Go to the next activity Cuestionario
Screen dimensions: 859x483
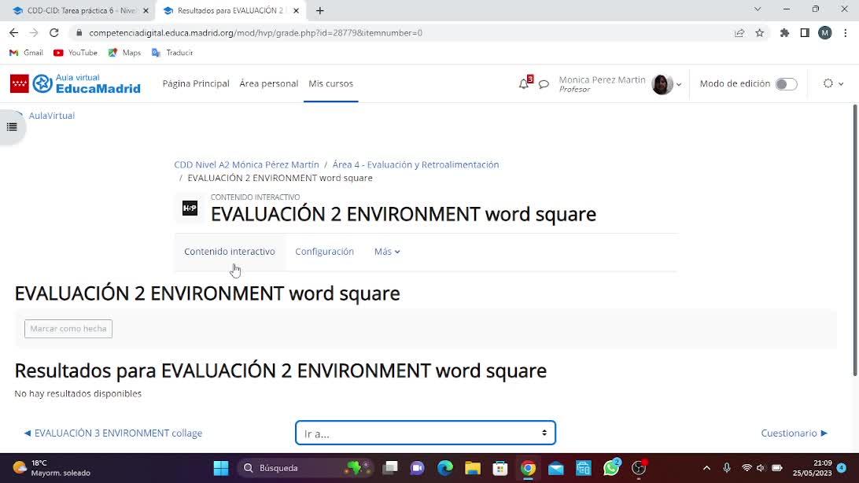point(794,433)
